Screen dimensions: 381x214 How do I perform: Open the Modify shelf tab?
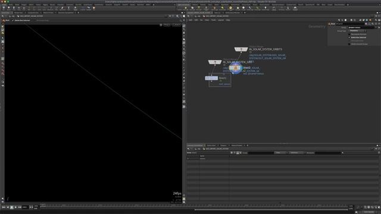[11, 5]
